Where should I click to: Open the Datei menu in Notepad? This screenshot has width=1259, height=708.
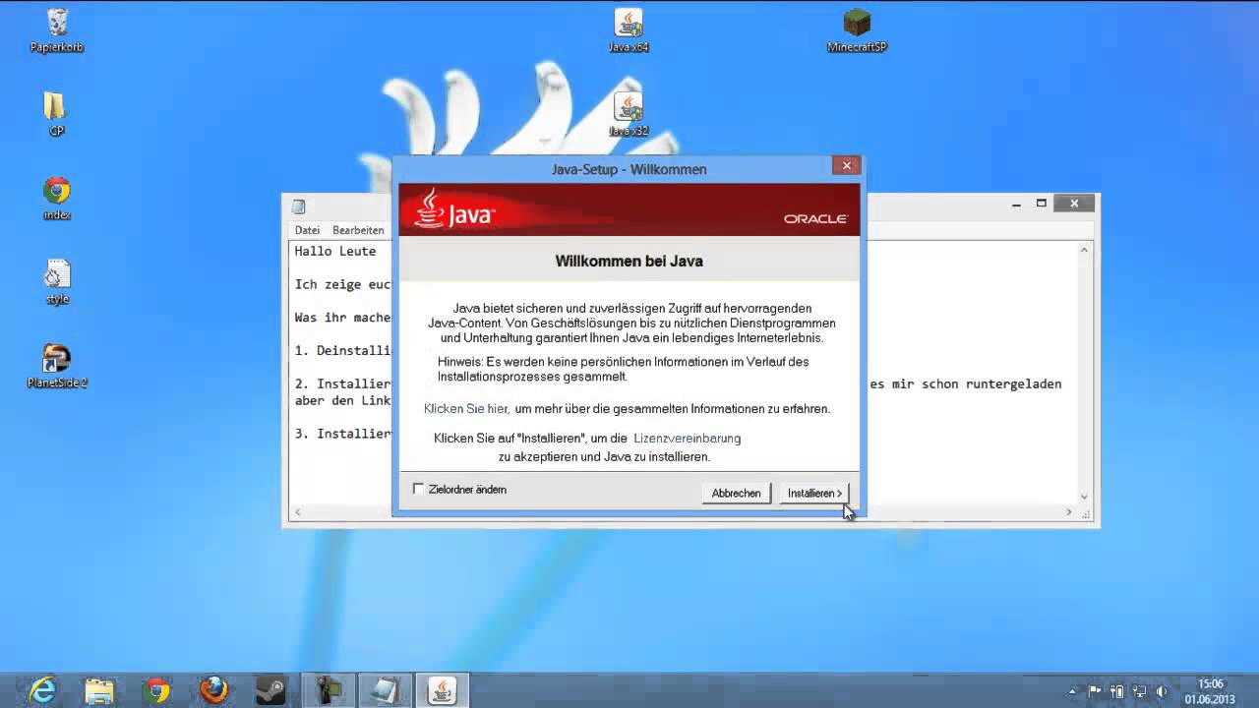click(x=307, y=230)
